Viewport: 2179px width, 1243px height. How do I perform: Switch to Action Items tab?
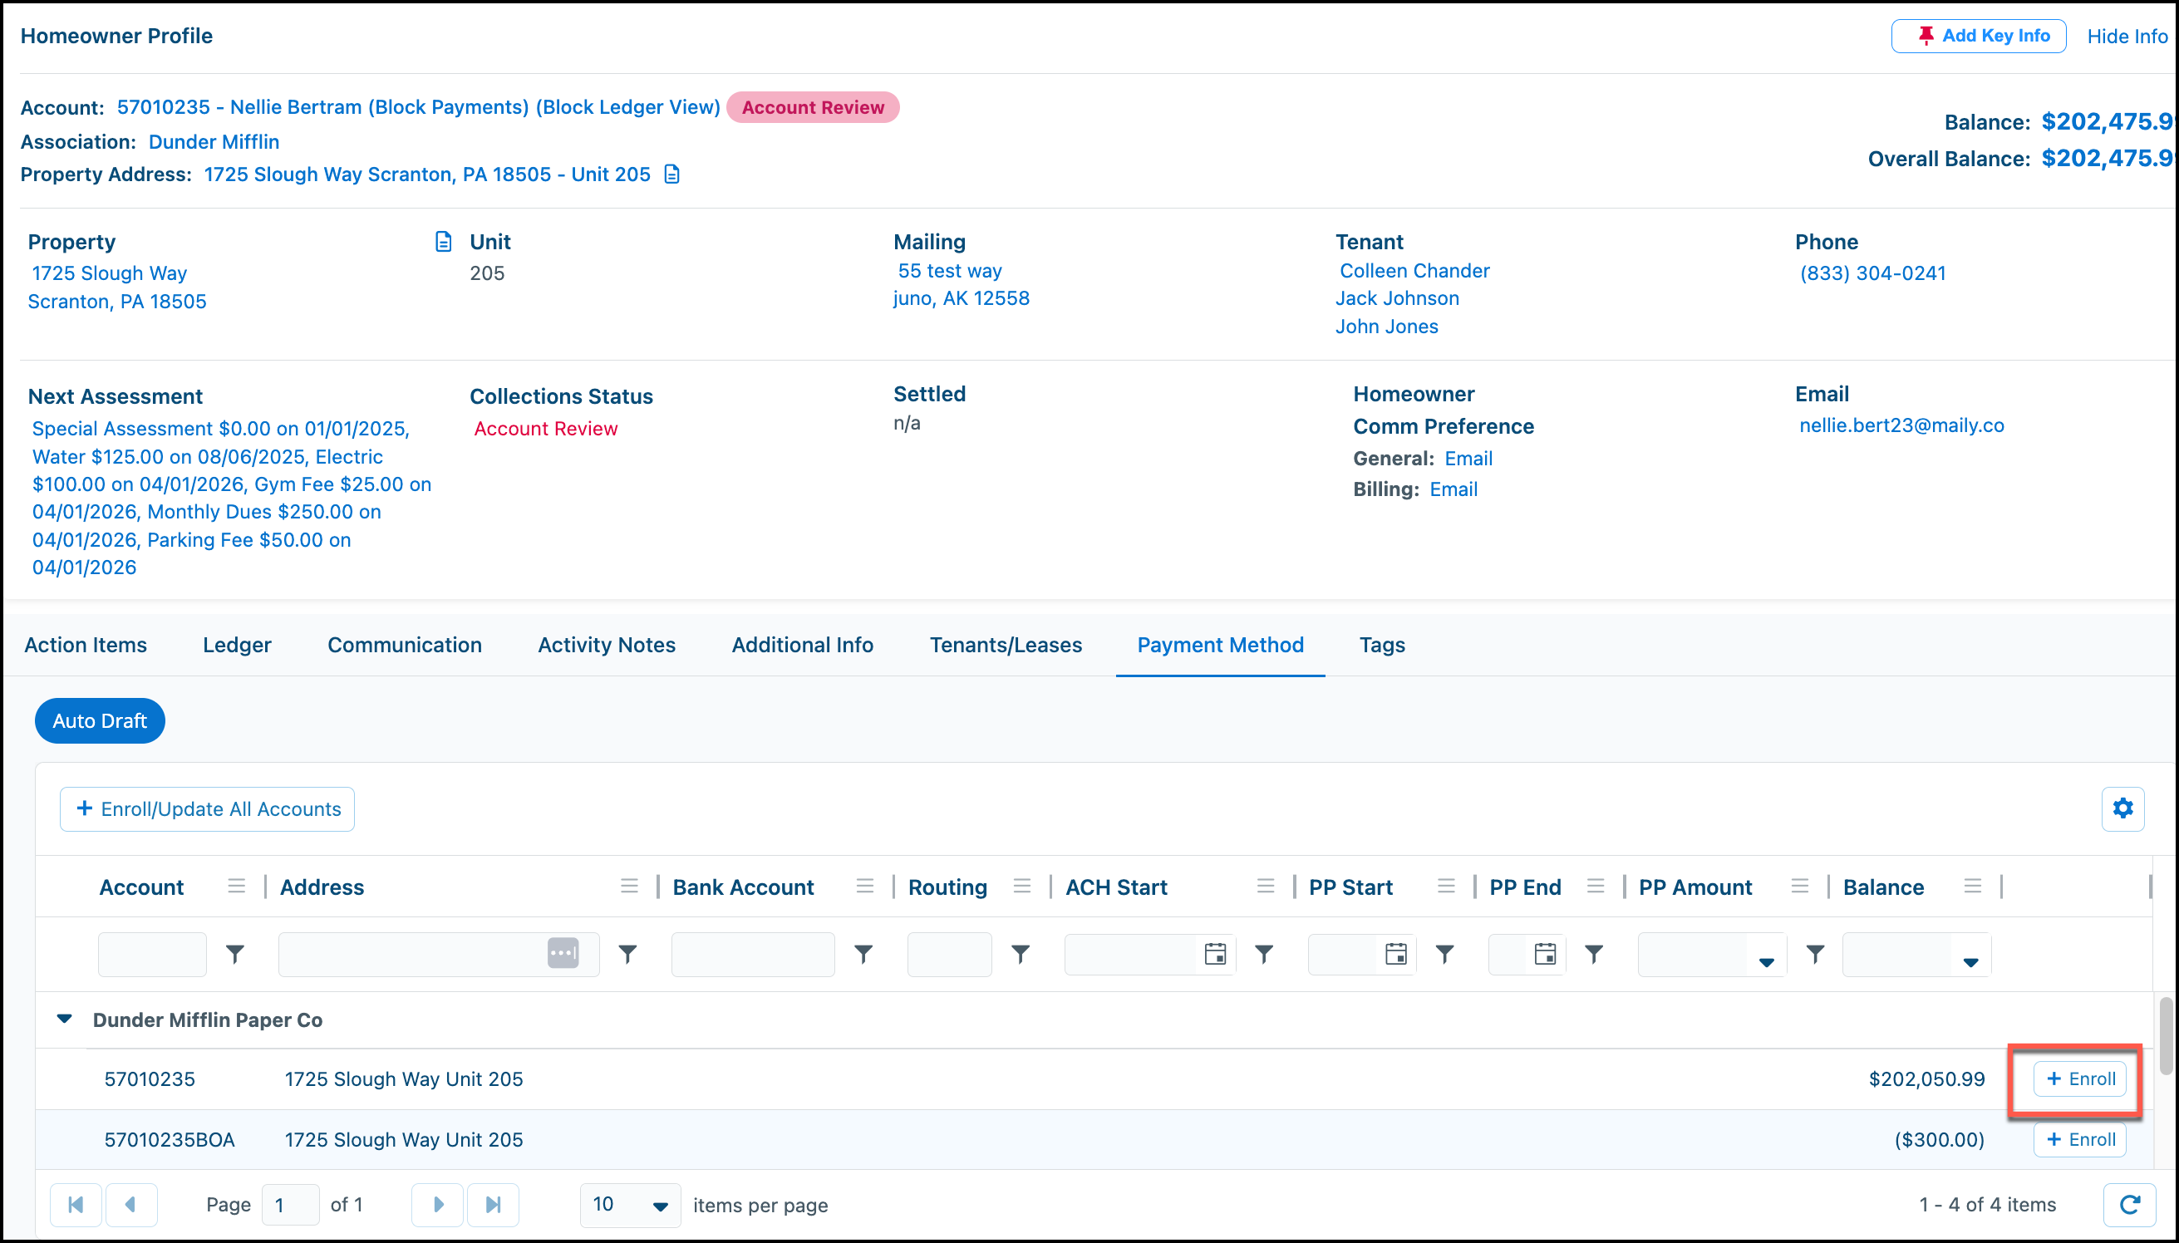pyautogui.click(x=86, y=645)
